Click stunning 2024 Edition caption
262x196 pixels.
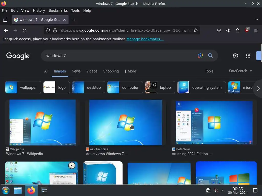tap(192, 154)
